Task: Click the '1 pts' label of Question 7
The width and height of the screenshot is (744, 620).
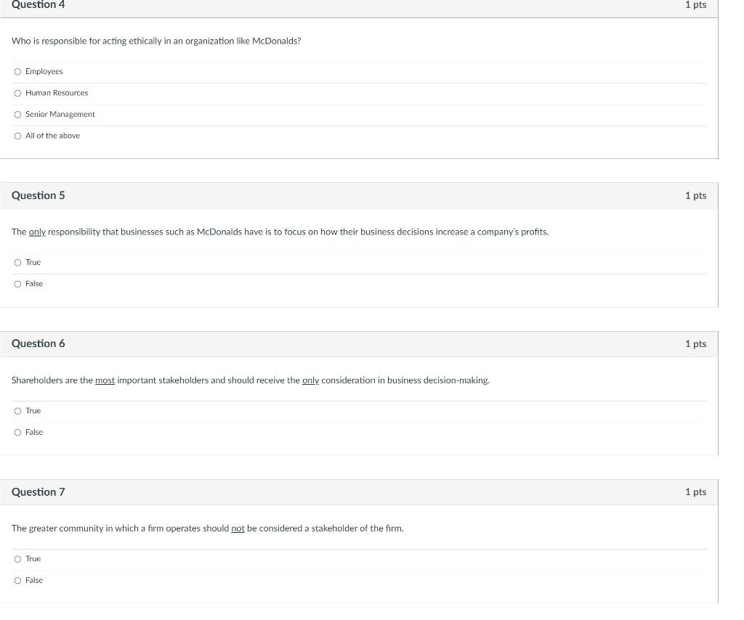Action: (x=695, y=491)
